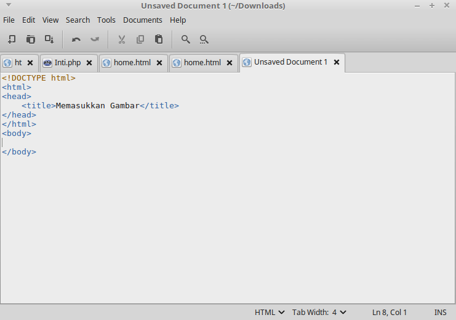Save document using toolbar save icon

coord(49,39)
